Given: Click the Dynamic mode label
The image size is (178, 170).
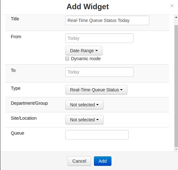Looking at the screenshot, I should [x=86, y=59].
